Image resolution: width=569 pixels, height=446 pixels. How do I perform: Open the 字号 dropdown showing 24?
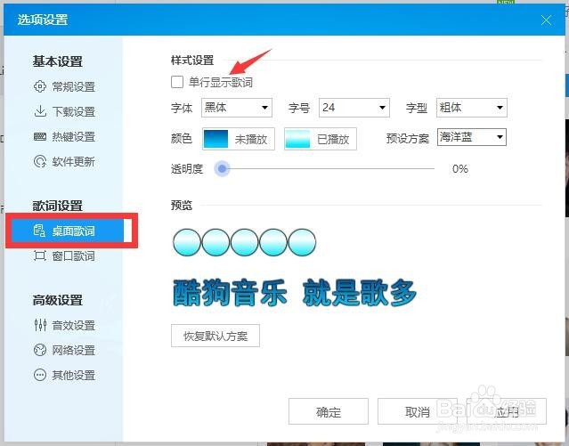[x=354, y=108]
